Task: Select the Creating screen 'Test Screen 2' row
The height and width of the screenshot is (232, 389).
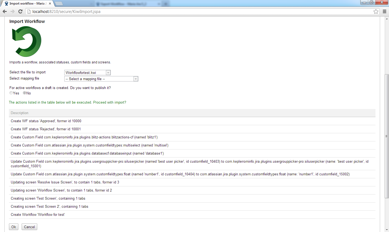Action: click(x=192, y=207)
